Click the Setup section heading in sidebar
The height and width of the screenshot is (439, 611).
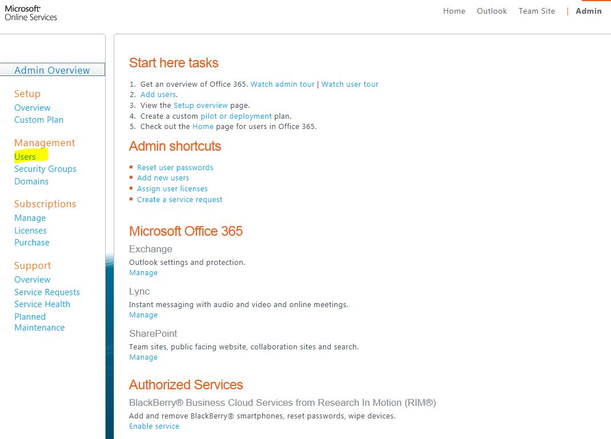coord(27,94)
